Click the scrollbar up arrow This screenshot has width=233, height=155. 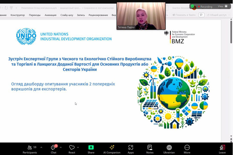click(x=231, y=19)
